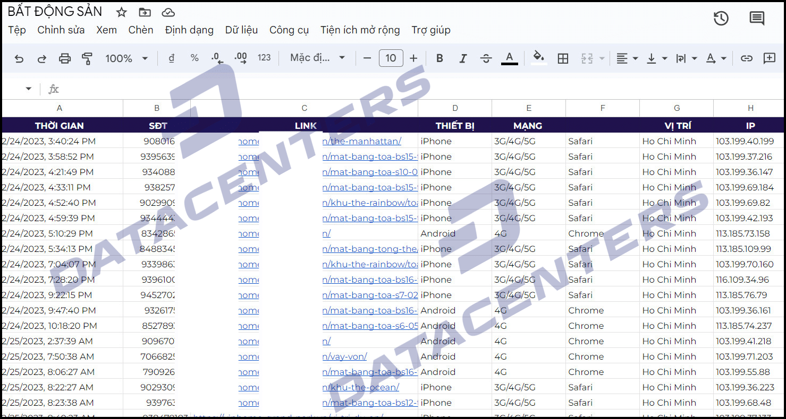
Task: Select the paint format roller icon
Action: (x=87, y=58)
